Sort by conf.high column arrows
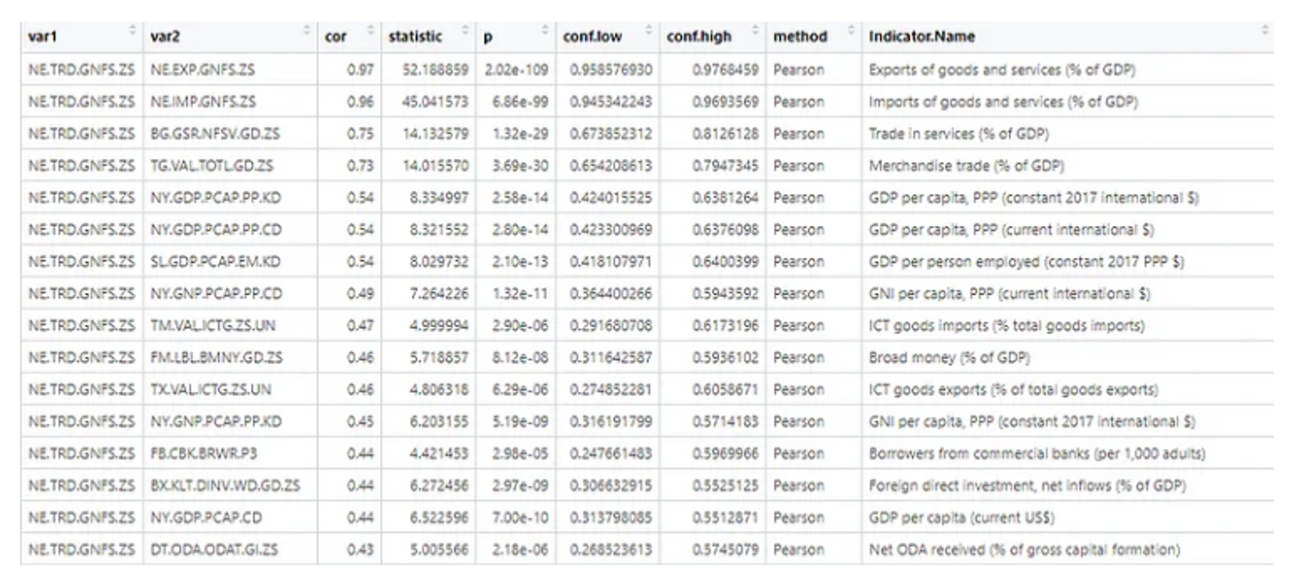The image size is (1304, 580). pos(755,30)
